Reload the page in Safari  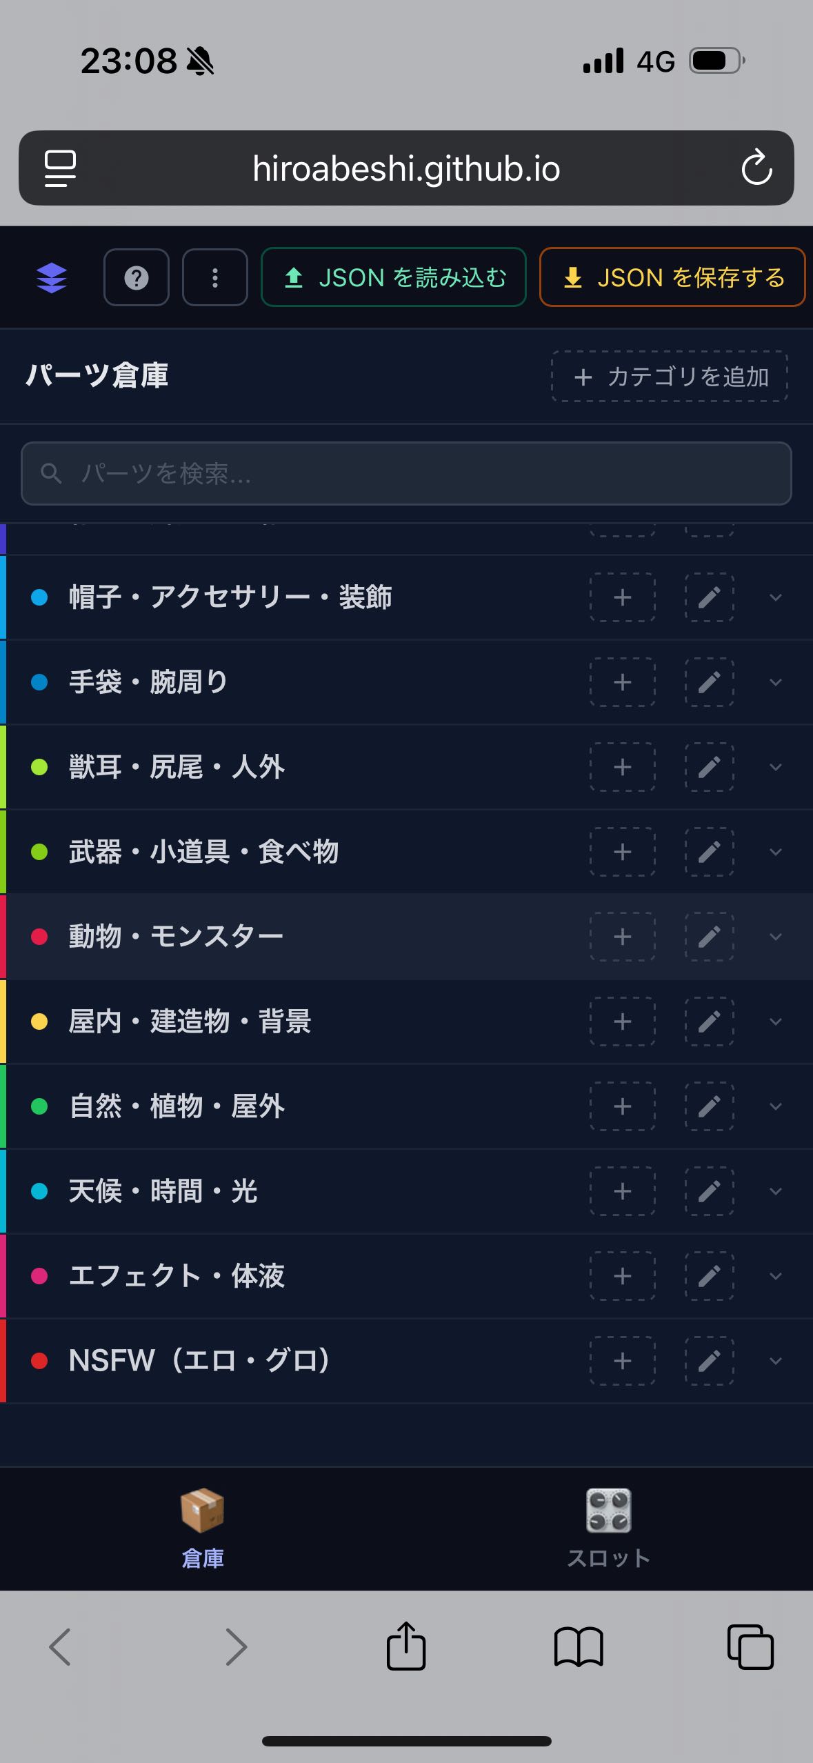click(756, 168)
